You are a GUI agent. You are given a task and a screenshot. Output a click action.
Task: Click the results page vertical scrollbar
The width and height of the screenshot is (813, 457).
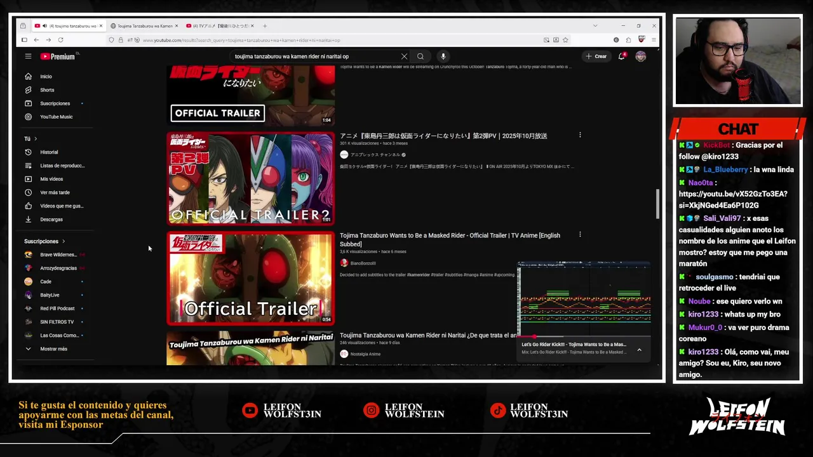657,203
